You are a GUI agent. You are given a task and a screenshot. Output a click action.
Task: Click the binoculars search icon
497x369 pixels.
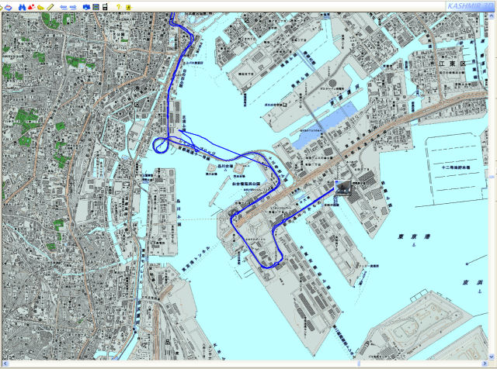(x=21, y=6)
